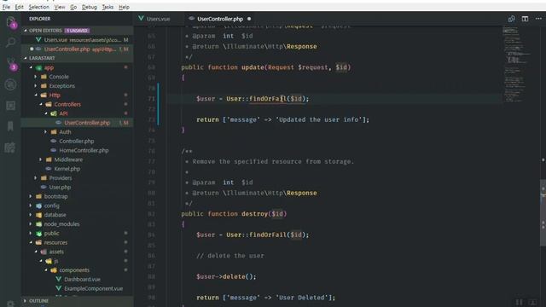Screen dimensions: 546x307
Task: Collapse the LARASTART project section
Action: point(25,58)
